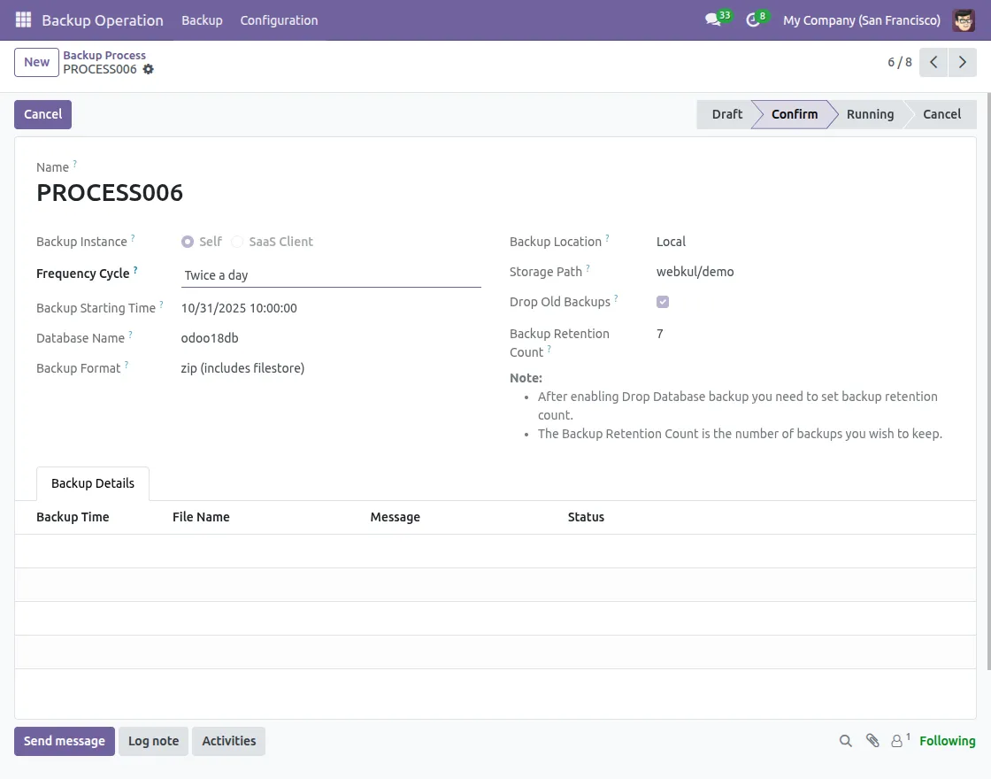Select the Self backup instance radio
991x779 pixels.
188,242
